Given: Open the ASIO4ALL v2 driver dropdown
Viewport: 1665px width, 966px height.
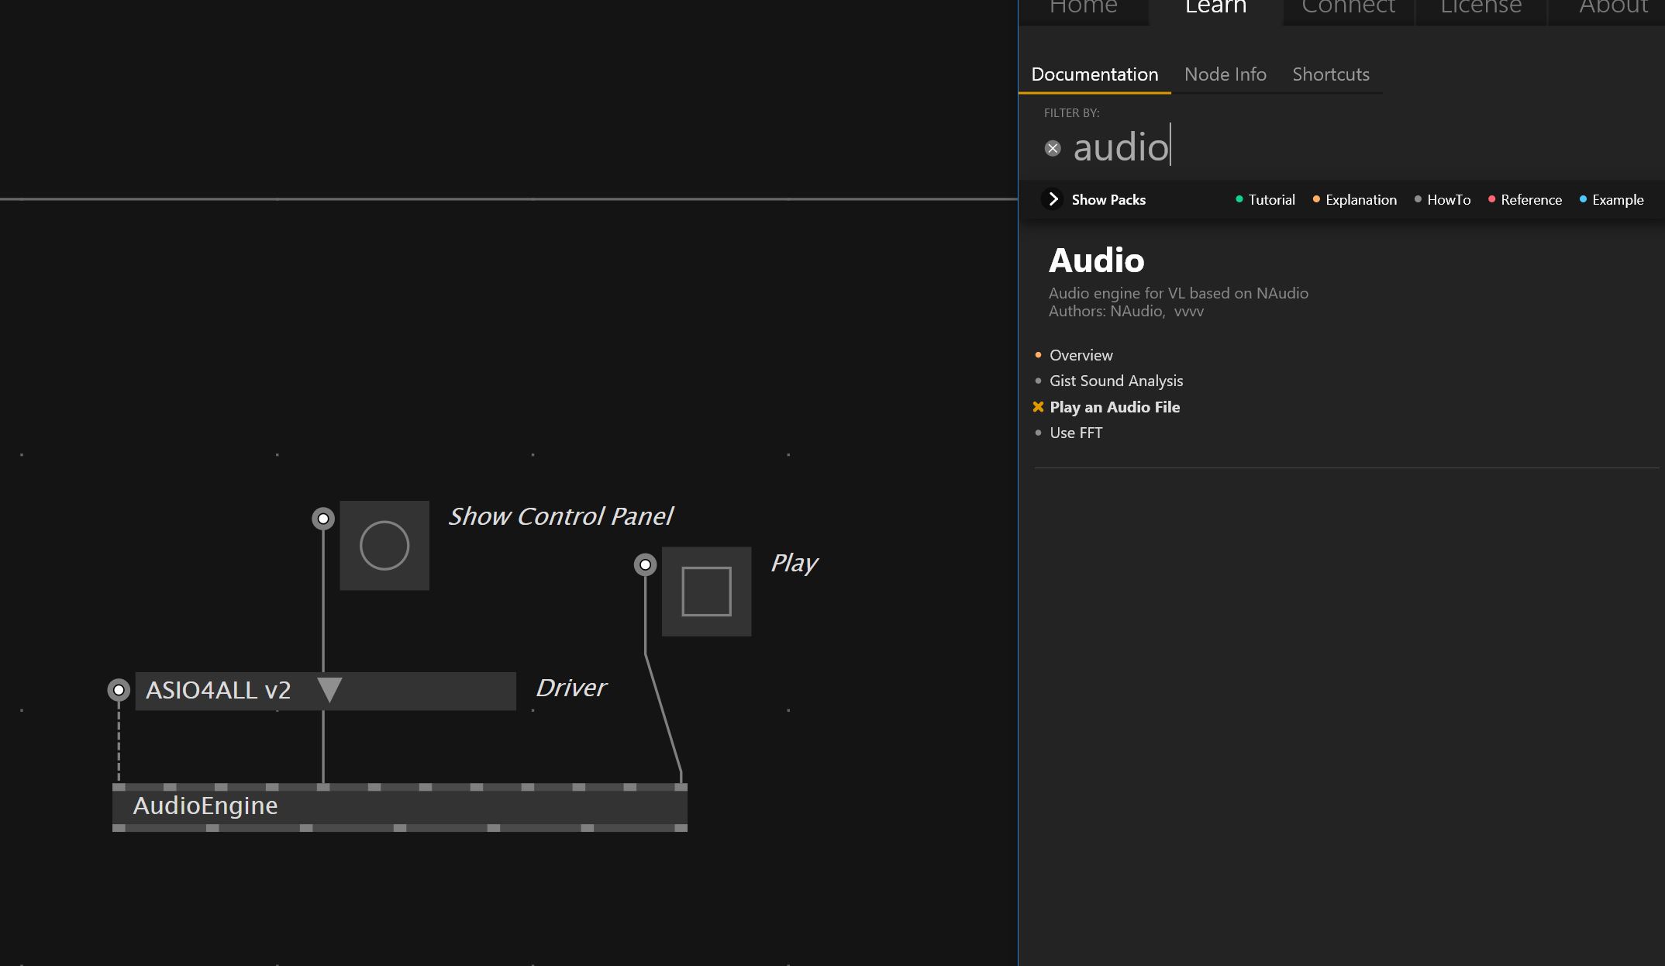Looking at the screenshot, I should [329, 690].
